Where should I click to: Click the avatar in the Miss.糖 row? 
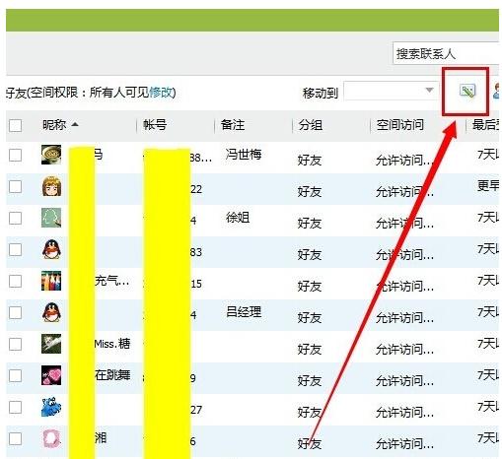(x=51, y=344)
